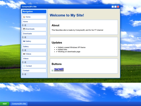Click the Navigation header in the sidebar
The height and width of the screenshot is (106, 141).
click(34, 12)
